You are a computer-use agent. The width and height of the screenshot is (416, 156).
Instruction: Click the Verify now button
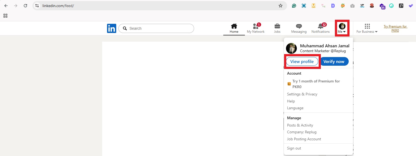click(x=334, y=61)
